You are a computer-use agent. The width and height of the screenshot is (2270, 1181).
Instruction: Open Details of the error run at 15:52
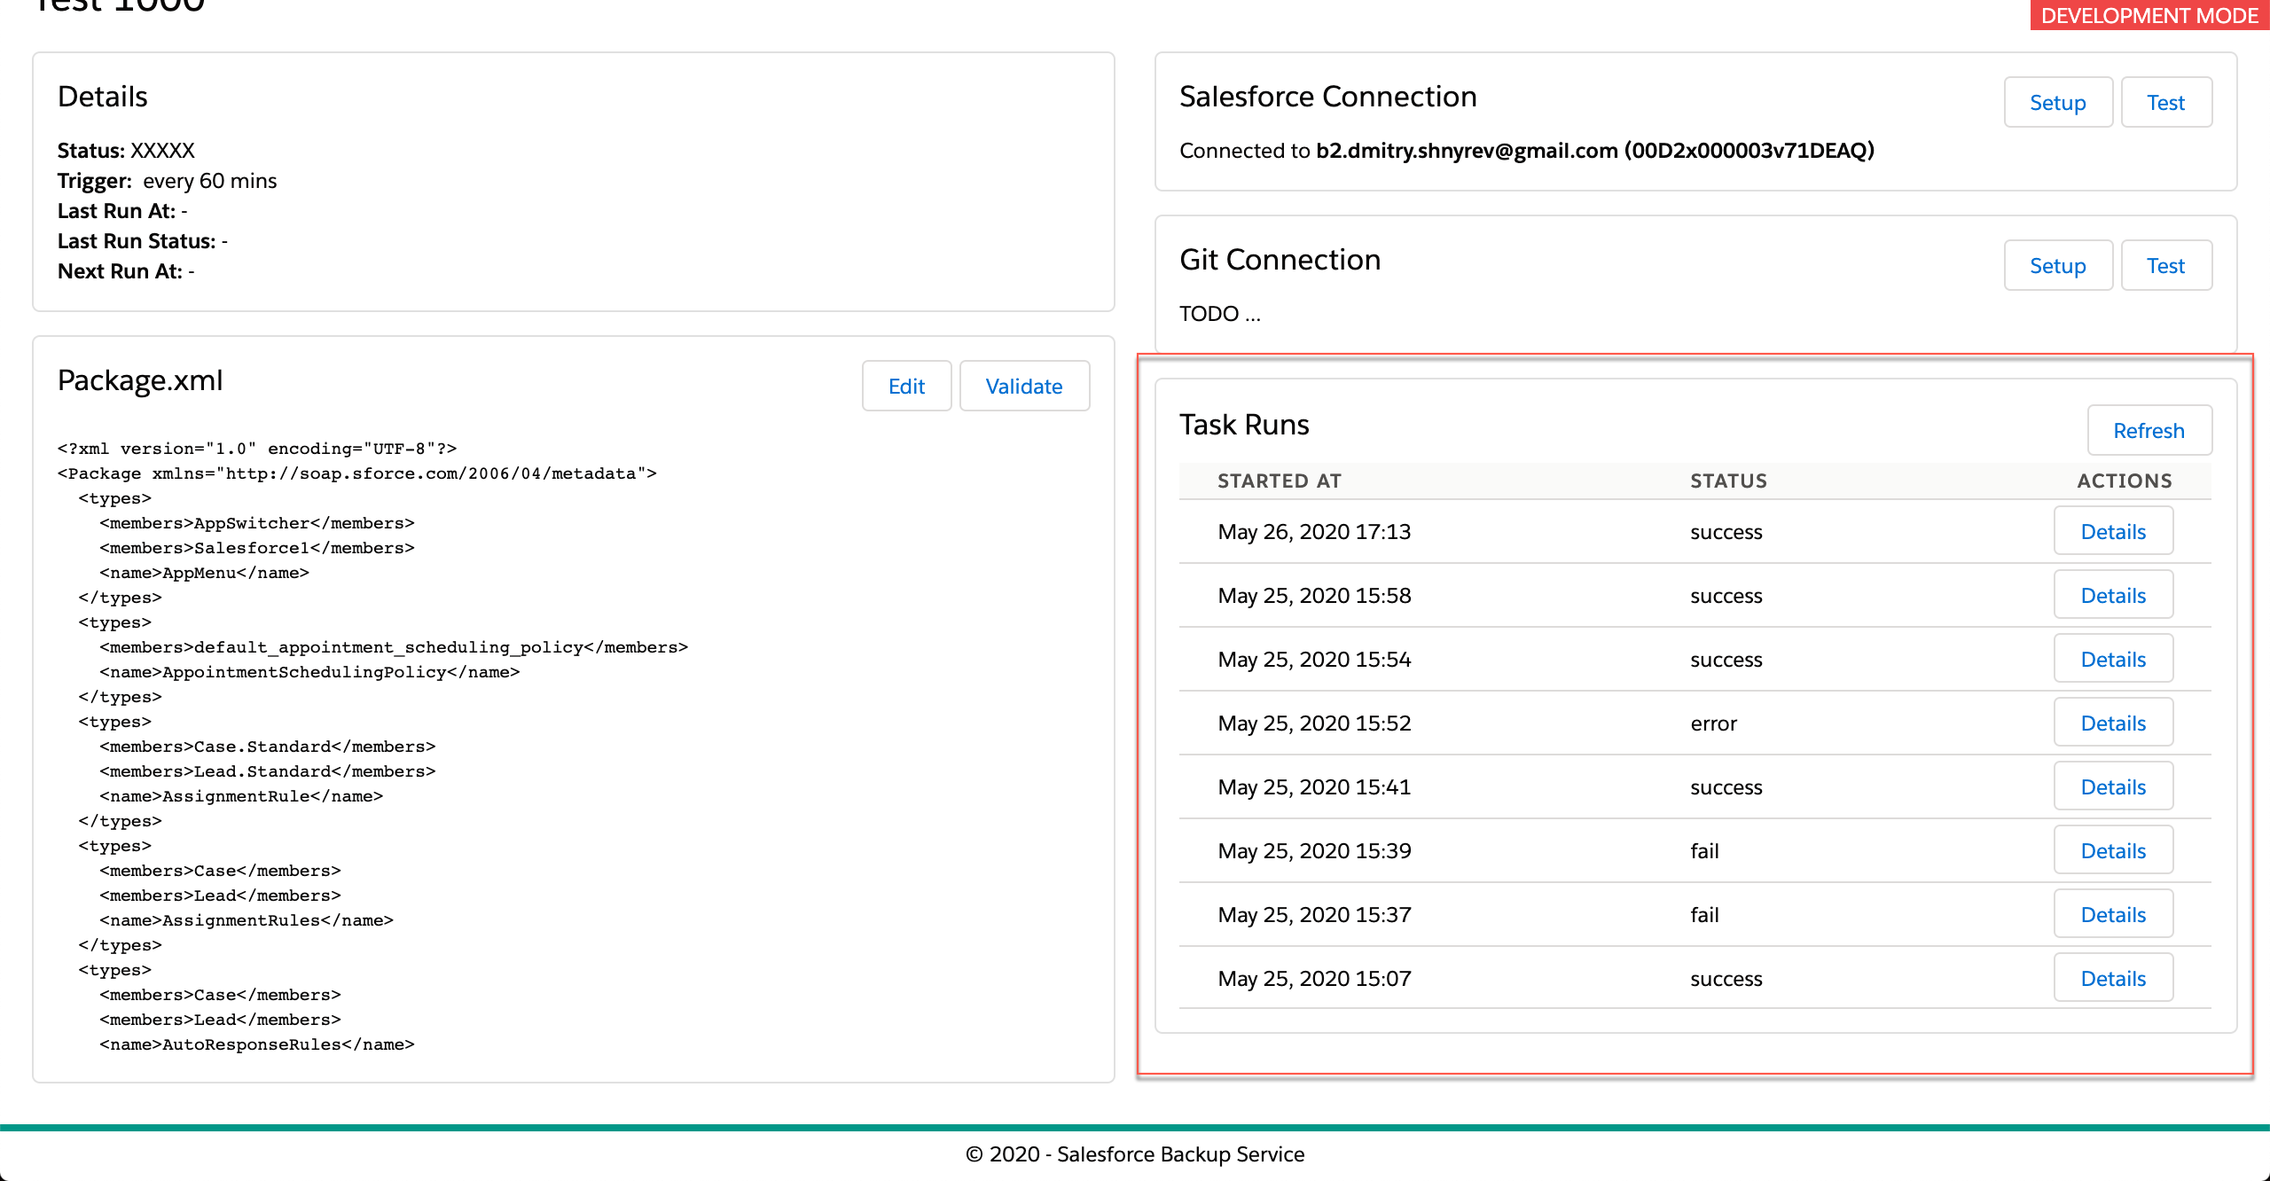pyautogui.click(x=2113, y=723)
